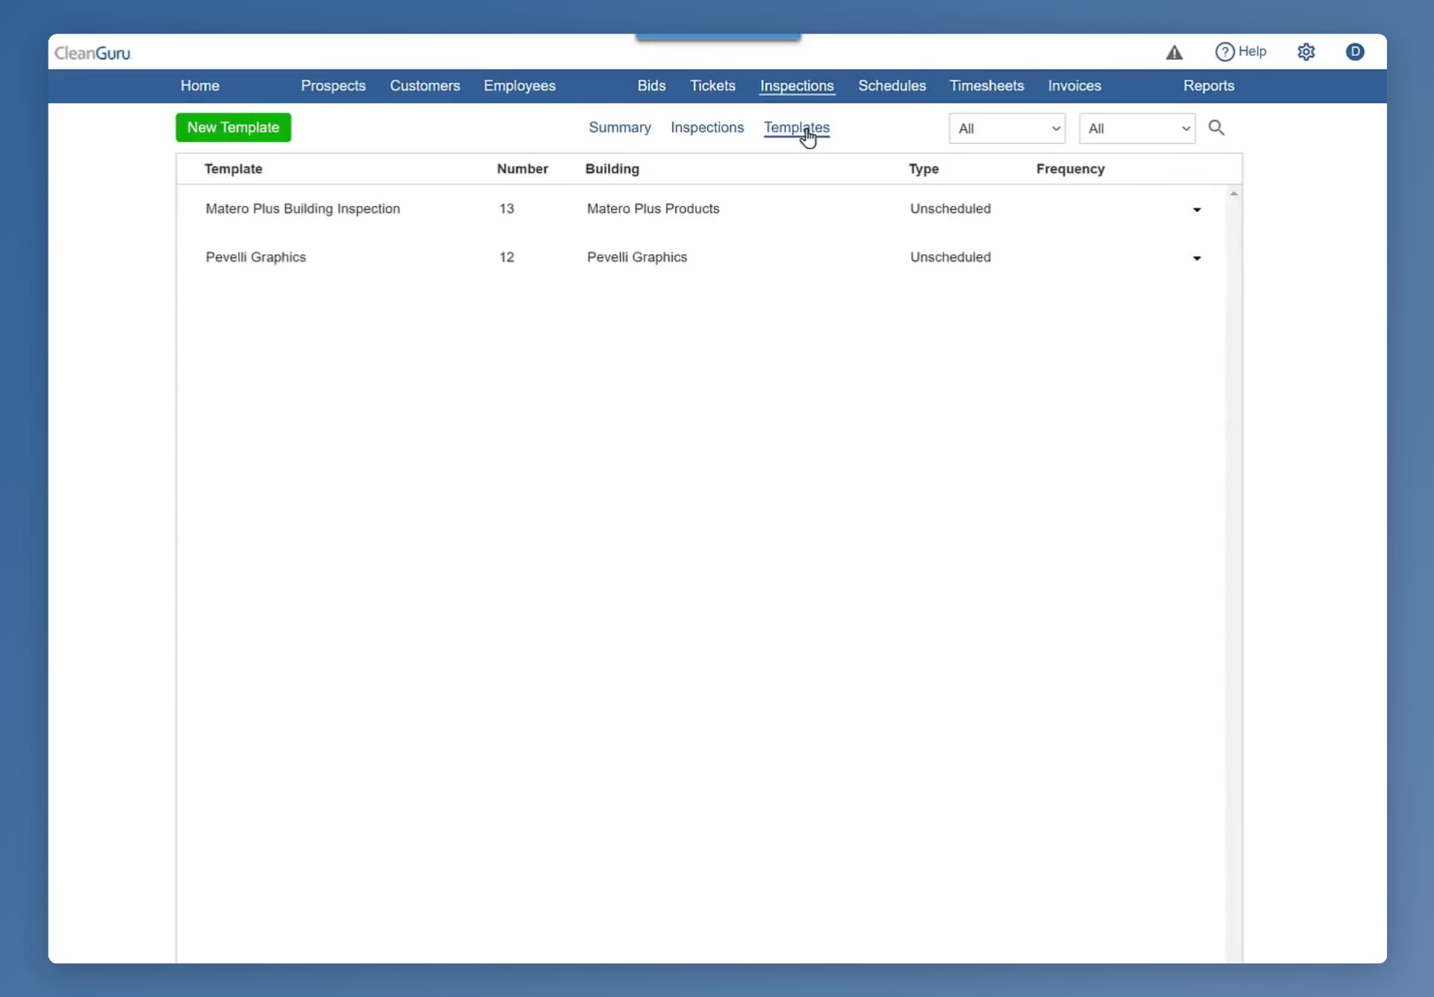Click the magnifying glass search icon
1434x997 pixels.
[x=1216, y=128]
